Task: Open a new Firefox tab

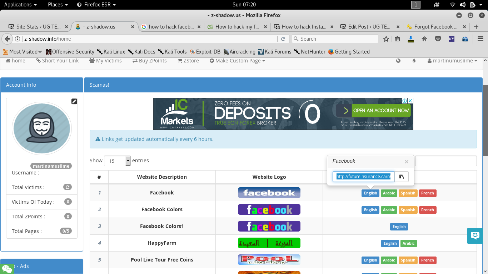Action: pos(476,27)
